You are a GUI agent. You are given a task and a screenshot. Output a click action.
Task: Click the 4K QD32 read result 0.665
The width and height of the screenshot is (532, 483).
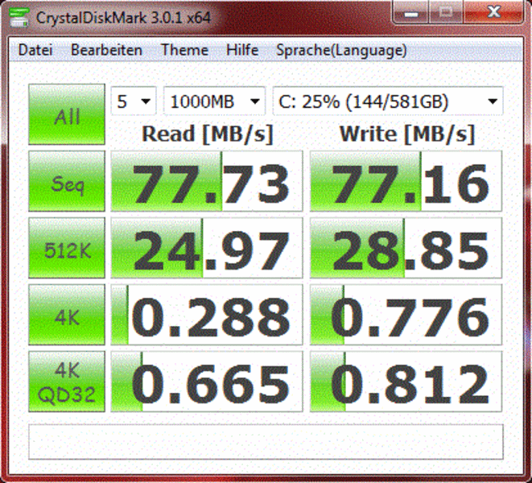click(207, 382)
